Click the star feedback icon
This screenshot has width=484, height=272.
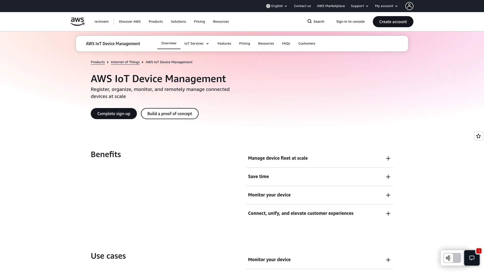478,136
